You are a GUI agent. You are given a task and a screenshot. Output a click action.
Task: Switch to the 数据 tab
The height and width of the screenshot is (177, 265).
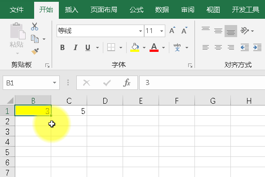tap(162, 10)
